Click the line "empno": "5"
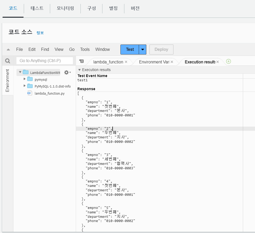The height and width of the screenshot is (233, 255). (x=99, y=208)
